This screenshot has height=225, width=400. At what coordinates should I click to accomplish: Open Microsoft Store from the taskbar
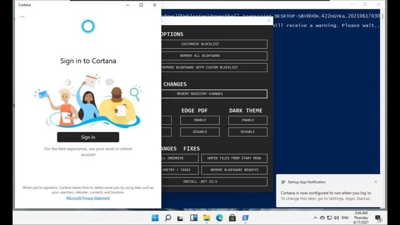point(232,218)
